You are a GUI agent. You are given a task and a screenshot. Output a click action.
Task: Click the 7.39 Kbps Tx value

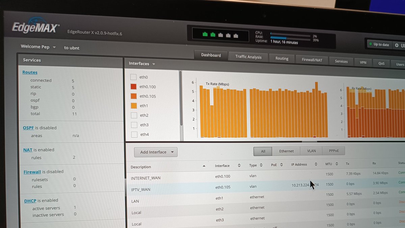point(353,174)
